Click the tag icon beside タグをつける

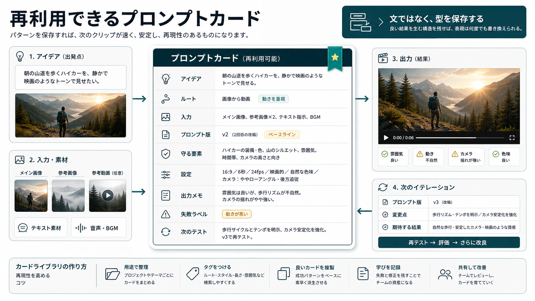coord(193,274)
